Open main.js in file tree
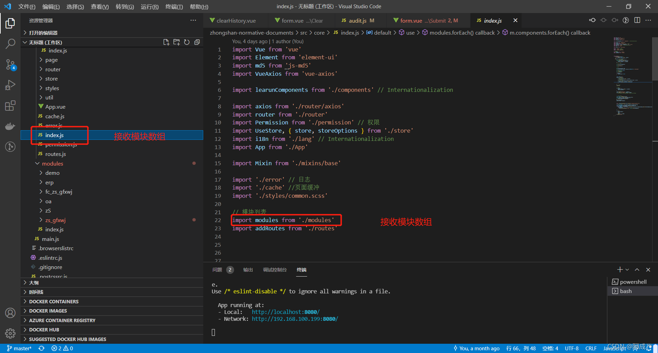 pos(50,239)
